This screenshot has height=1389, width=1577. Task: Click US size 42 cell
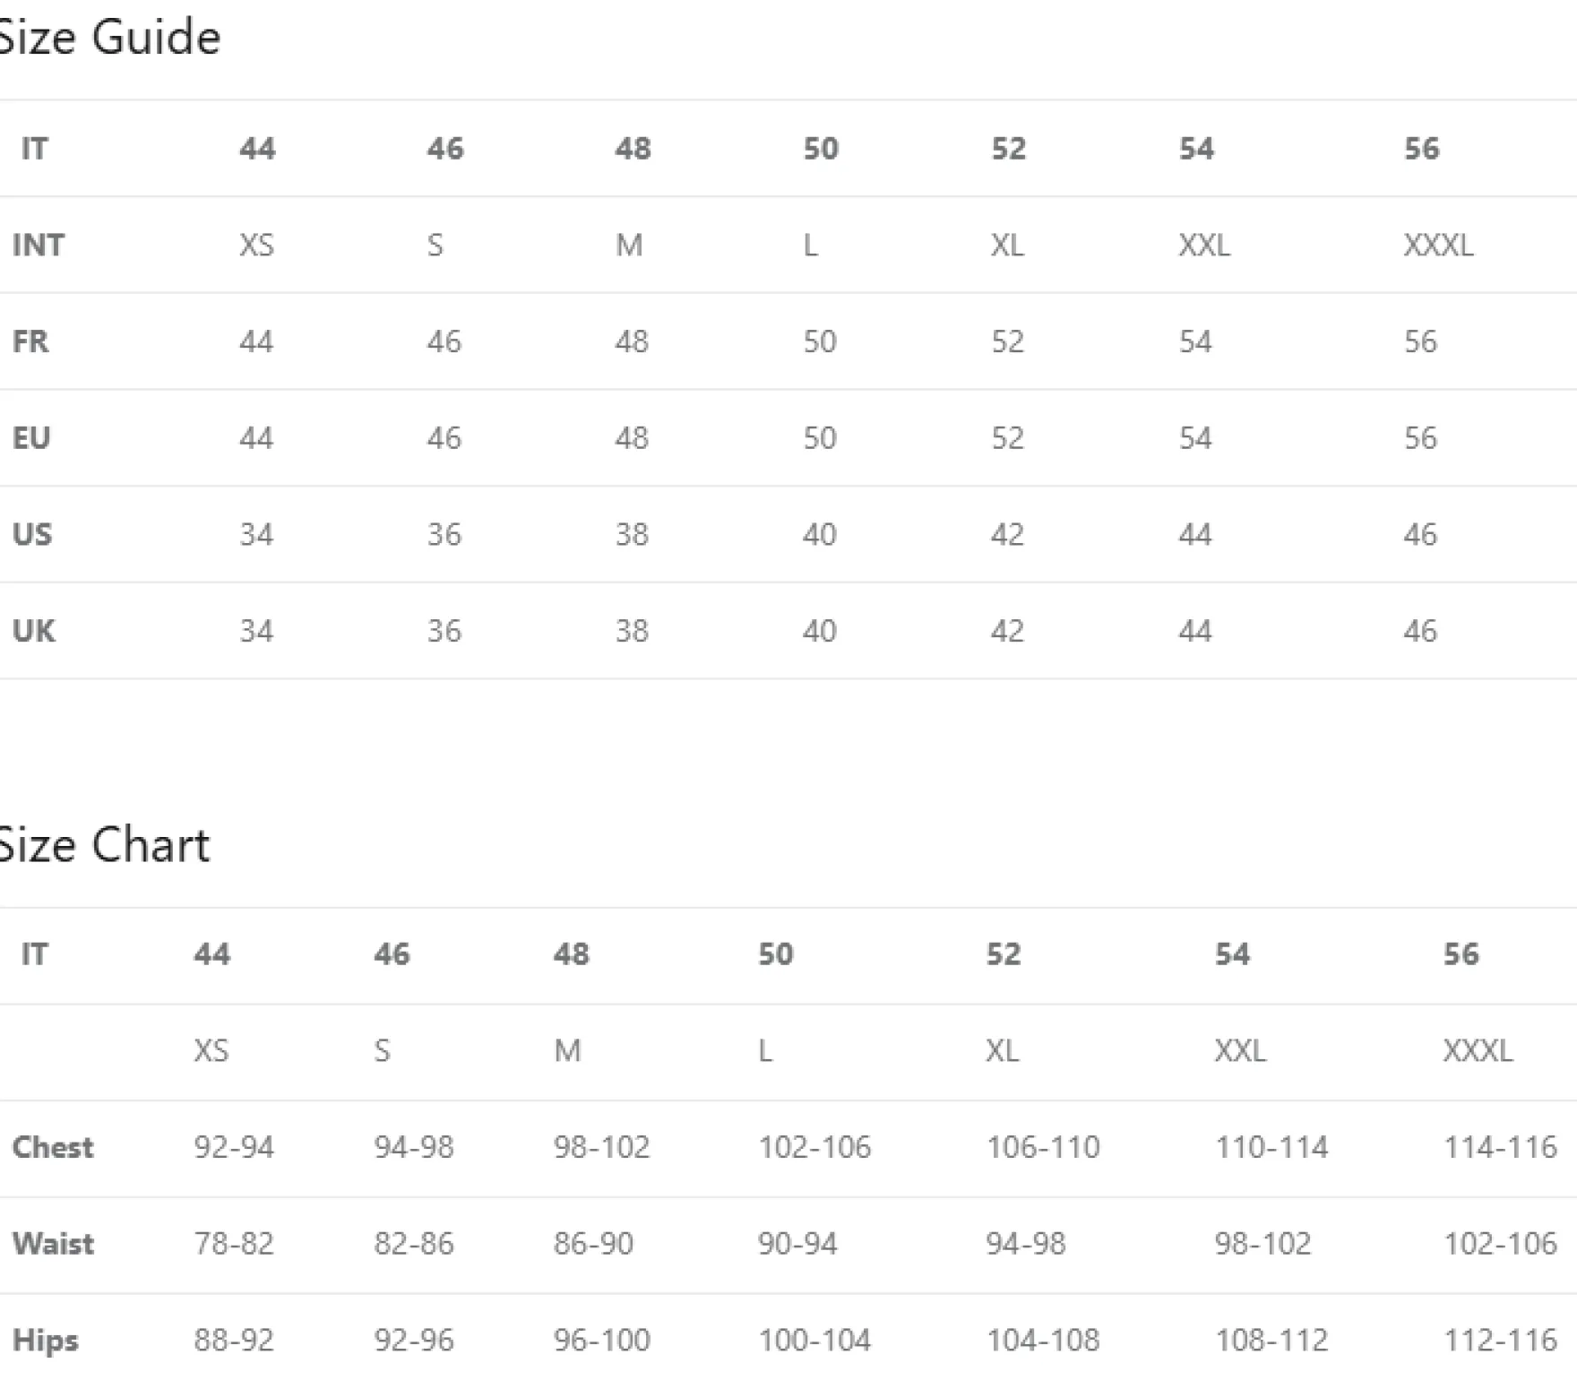pos(1007,535)
